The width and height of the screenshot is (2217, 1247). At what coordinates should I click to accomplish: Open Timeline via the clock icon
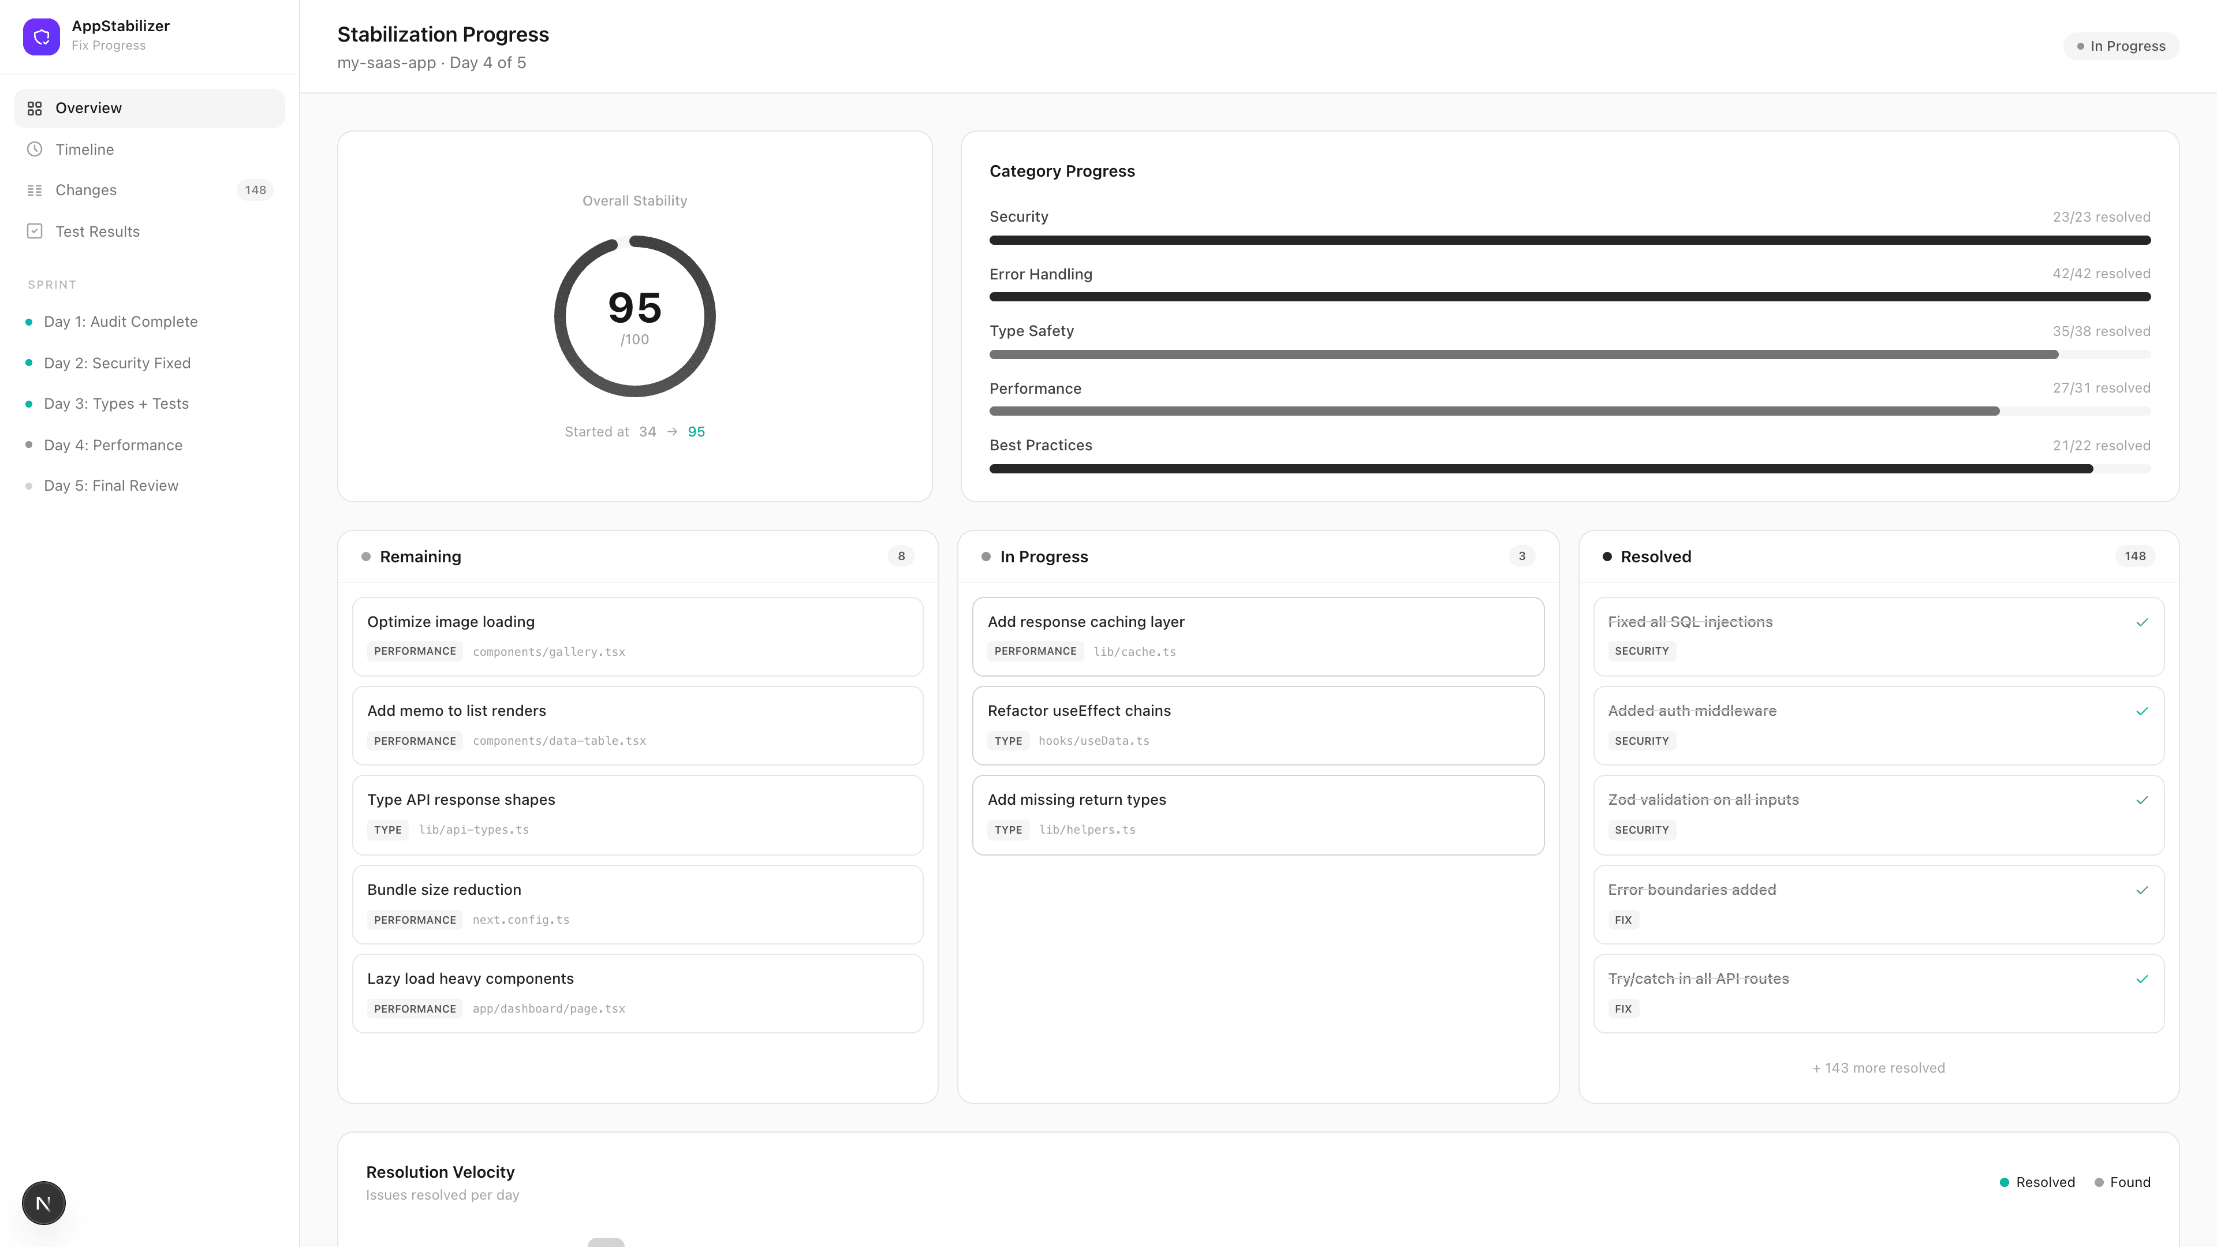35,149
